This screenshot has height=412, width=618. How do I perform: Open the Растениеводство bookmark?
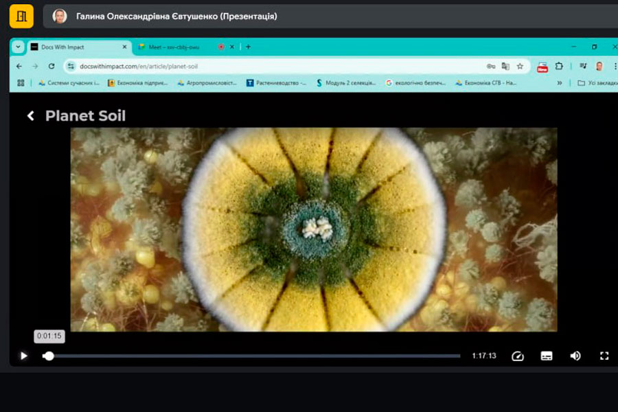(x=276, y=83)
